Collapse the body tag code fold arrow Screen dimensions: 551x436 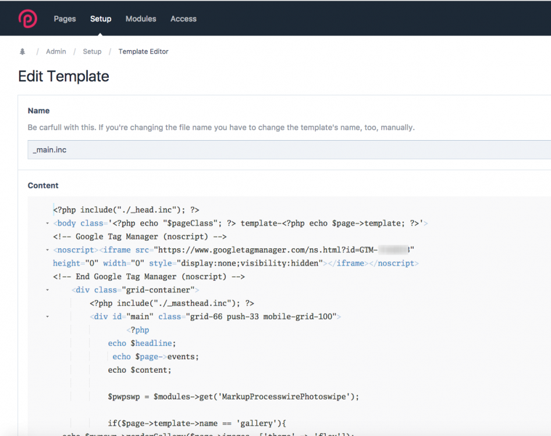(x=47, y=223)
